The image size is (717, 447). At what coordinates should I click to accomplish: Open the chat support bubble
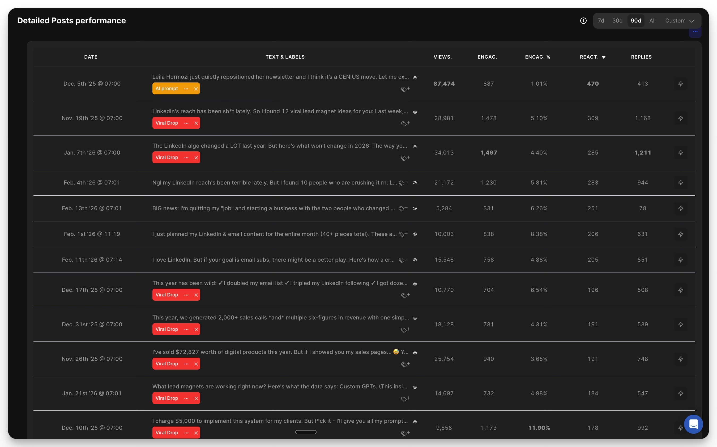(x=693, y=424)
